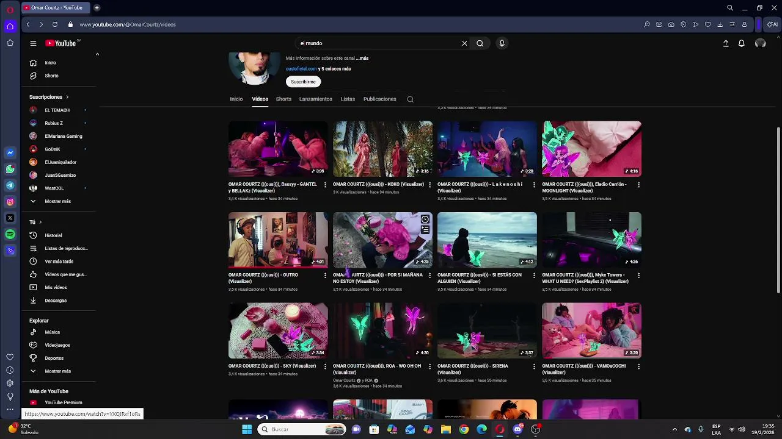The image size is (782, 439).
Task: Open the SI ESTÁS CON ALGUIEN thumbnail
Action: pyautogui.click(x=487, y=240)
